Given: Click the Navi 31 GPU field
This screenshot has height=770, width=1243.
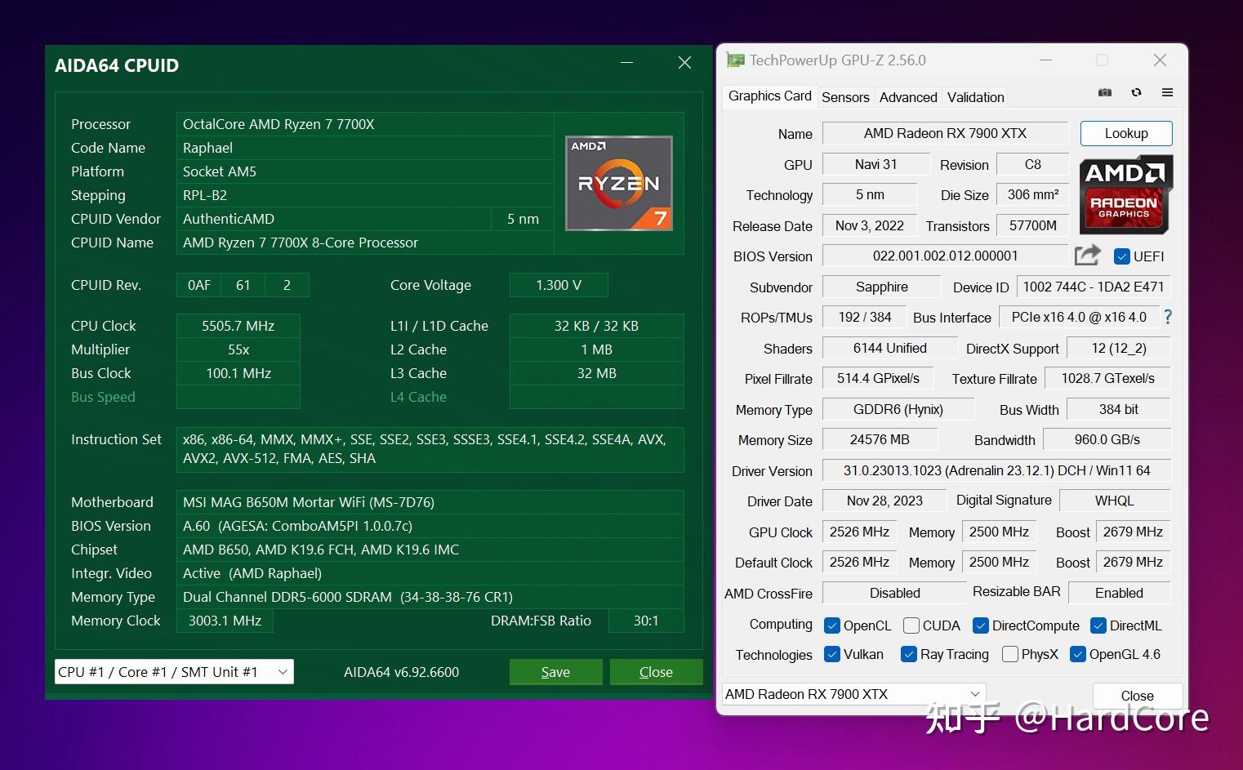Looking at the screenshot, I should pos(875,164).
